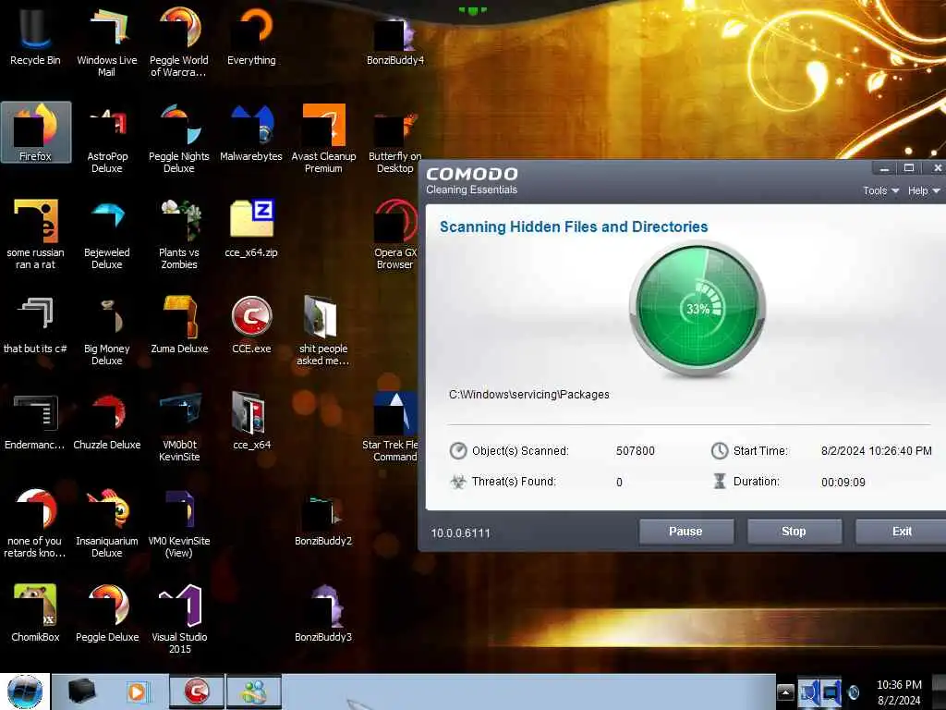Click the Threats Found biohazard icon
Image resolution: width=946 pixels, height=710 pixels.
pyautogui.click(x=458, y=481)
